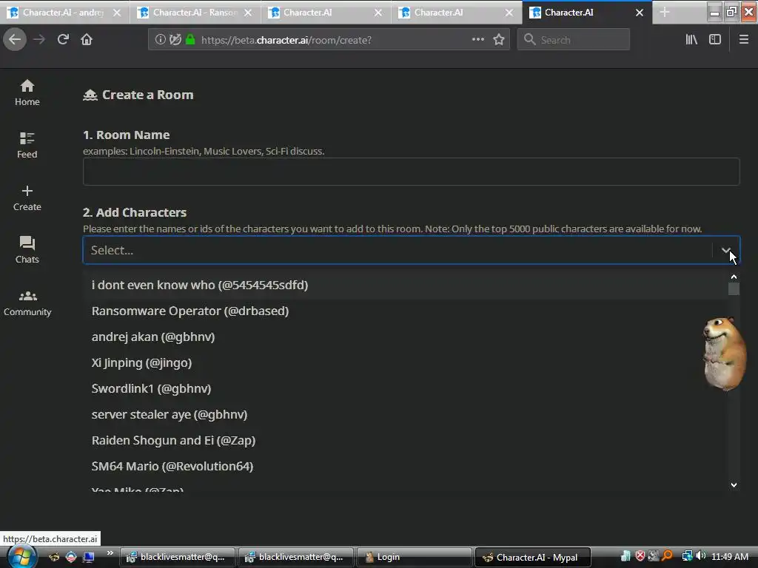Viewport: 758px width, 568px height.
Task: Open the volume control in the system tray
Action: (701, 556)
